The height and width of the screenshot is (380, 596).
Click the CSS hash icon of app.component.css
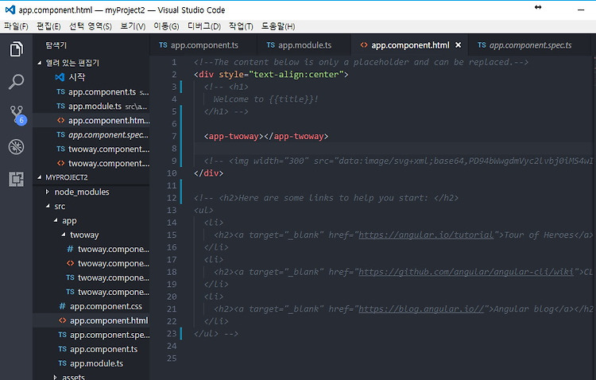(x=62, y=306)
